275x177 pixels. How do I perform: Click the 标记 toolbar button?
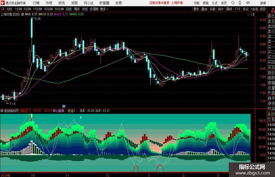tap(246, 9)
